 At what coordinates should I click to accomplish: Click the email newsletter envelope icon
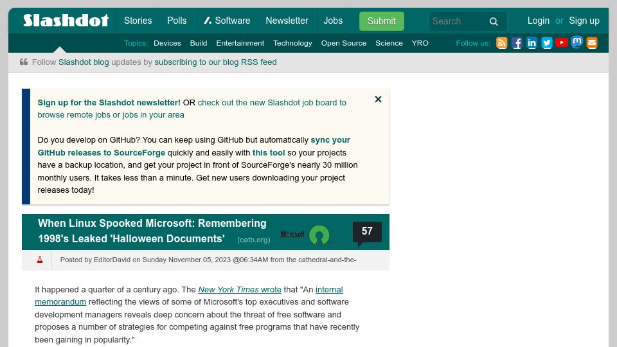pyautogui.click(x=592, y=43)
